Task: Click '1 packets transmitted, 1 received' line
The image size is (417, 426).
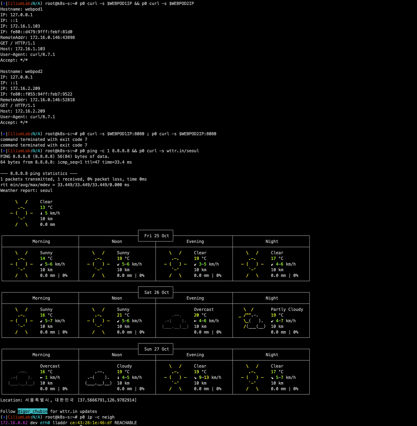Action: click(73, 179)
